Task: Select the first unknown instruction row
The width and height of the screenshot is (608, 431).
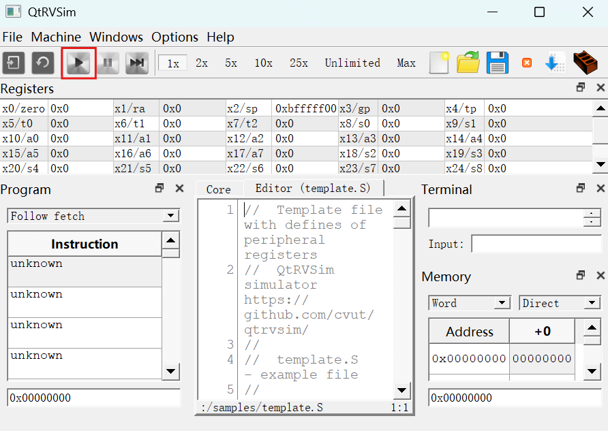Action: click(x=85, y=272)
